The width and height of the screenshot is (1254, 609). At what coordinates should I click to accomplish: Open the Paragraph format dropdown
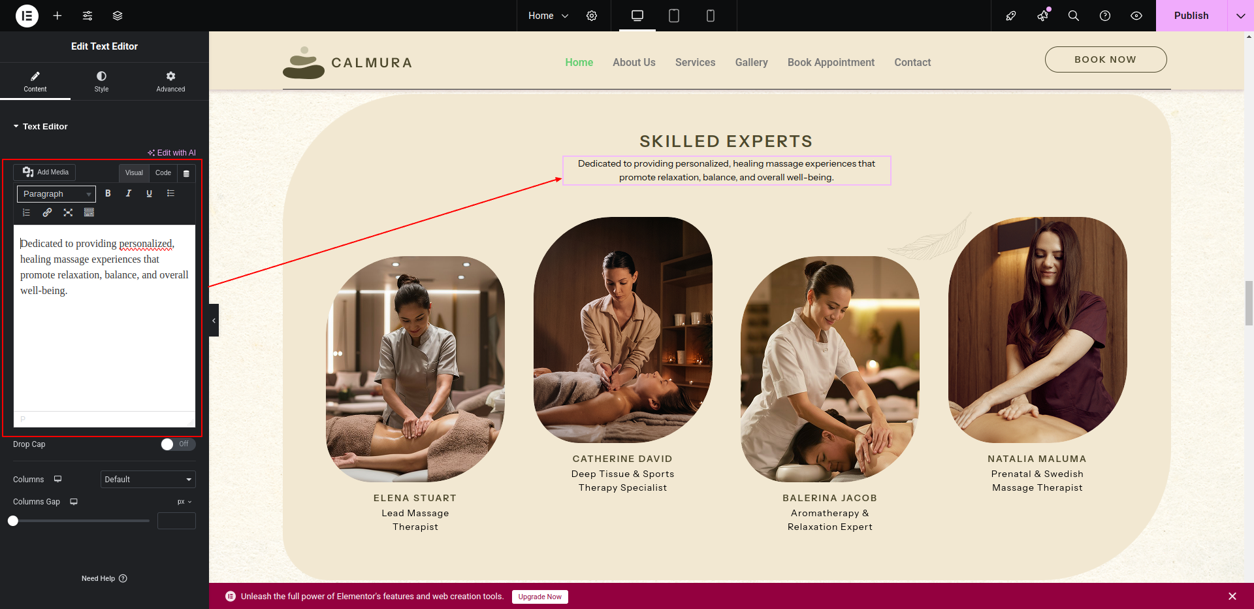56,194
